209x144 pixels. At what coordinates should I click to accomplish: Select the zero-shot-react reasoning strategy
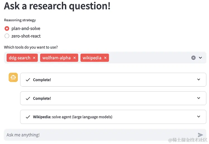[x=7, y=36]
